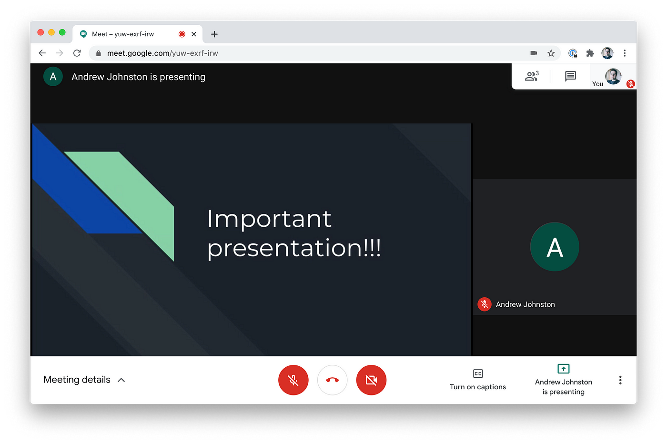Image resolution: width=667 pixels, height=444 pixels.
Task: Open Chrome's three-dot browser menu
Action: click(x=625, y=53)
